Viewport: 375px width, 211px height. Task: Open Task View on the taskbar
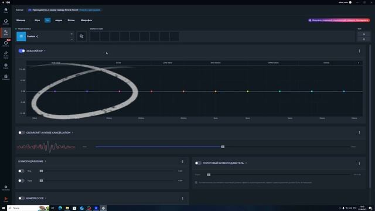(53, 208)
